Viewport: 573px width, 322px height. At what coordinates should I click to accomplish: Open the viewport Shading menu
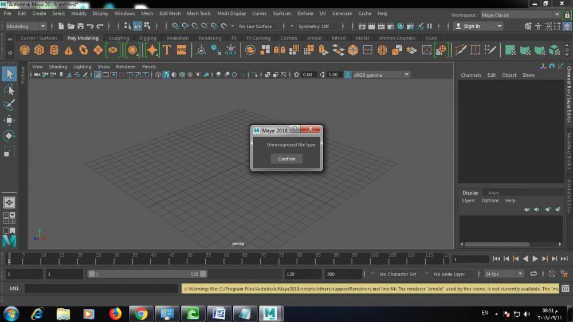pyautogui.click(x=58, y=66)
